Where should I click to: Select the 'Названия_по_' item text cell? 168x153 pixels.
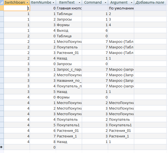(x=69, y=80)
